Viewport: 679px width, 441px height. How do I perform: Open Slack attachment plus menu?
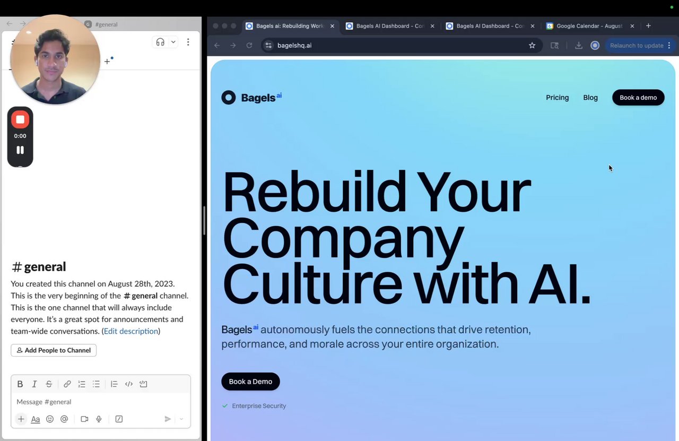click(21, 419)
